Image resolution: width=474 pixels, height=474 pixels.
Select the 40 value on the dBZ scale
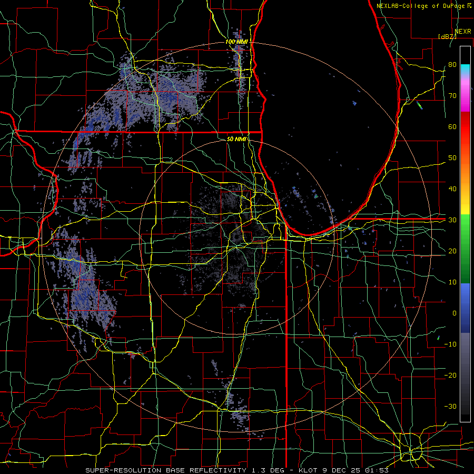(x=452, y=189)
